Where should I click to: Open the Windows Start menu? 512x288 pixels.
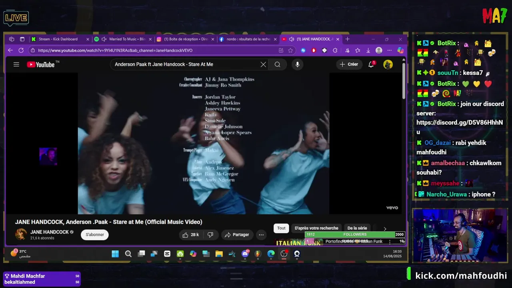coord(115,254)
